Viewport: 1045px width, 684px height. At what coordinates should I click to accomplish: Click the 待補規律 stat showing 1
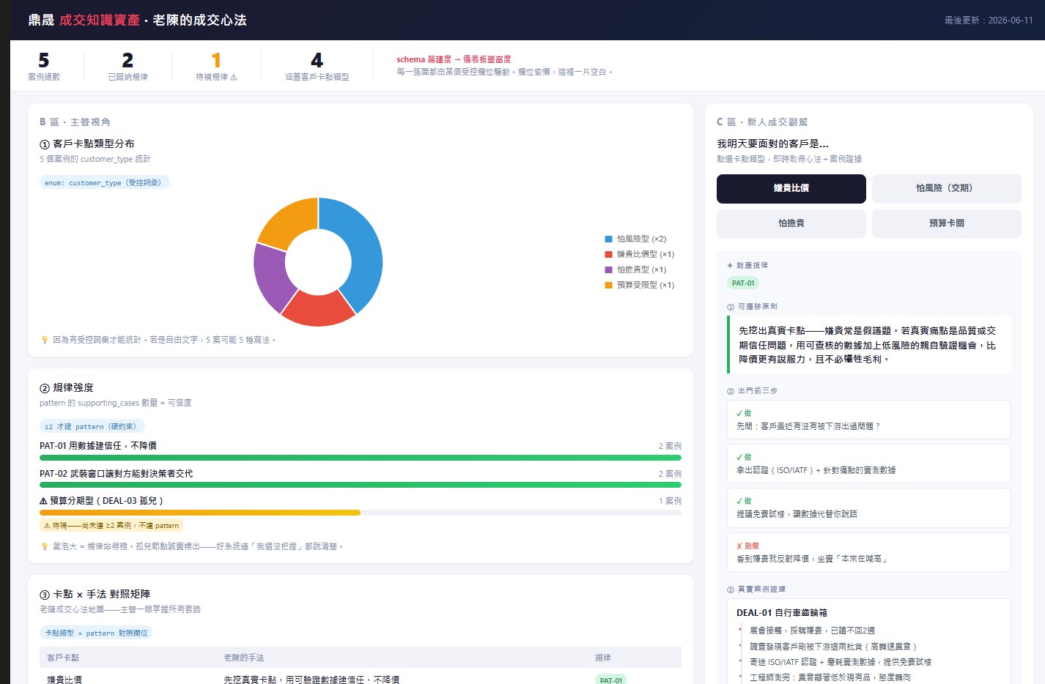tap(216, 65)
